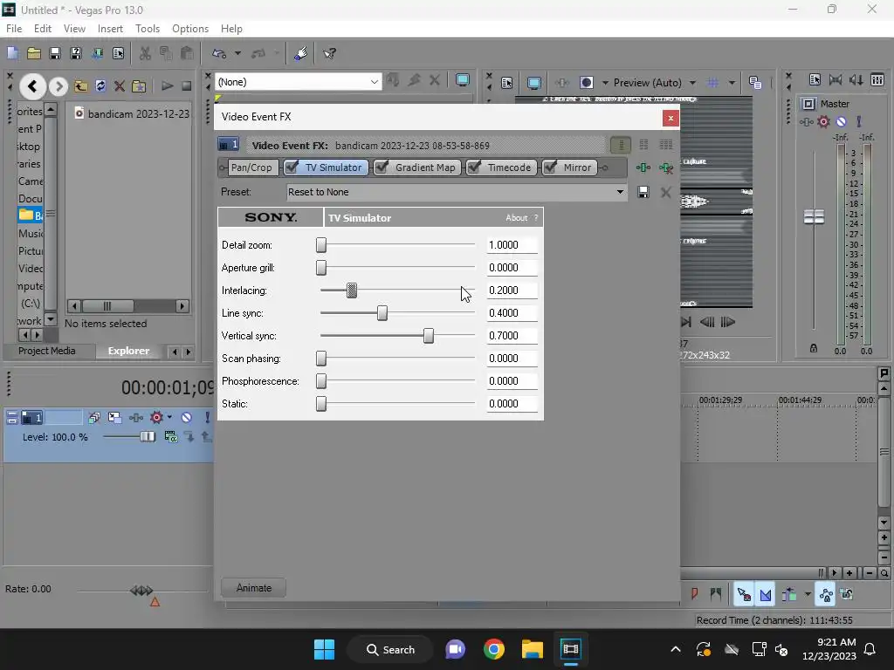This screenshot has height=670, width=894.
Task: Save the preset with floppy icon
Action: 643,192
